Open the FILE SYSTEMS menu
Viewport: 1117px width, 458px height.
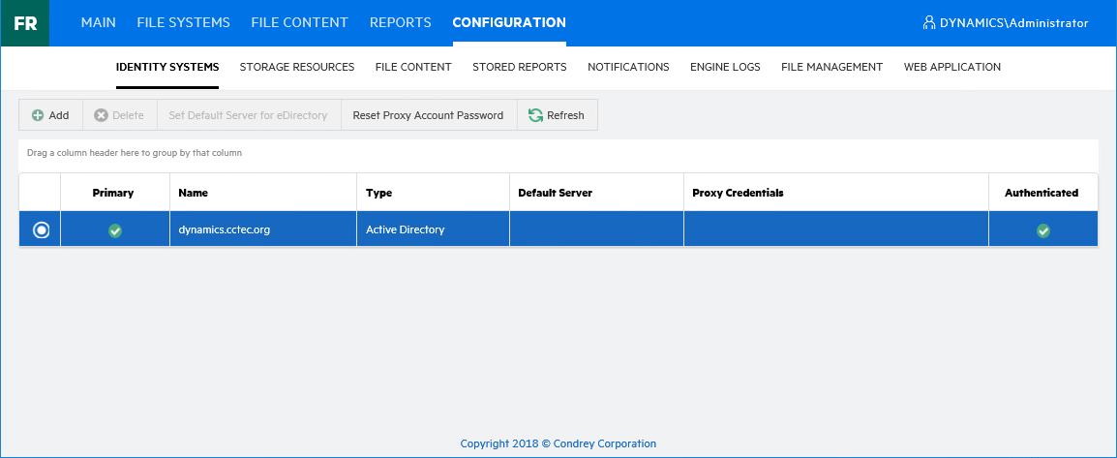[x=184, y=22]
